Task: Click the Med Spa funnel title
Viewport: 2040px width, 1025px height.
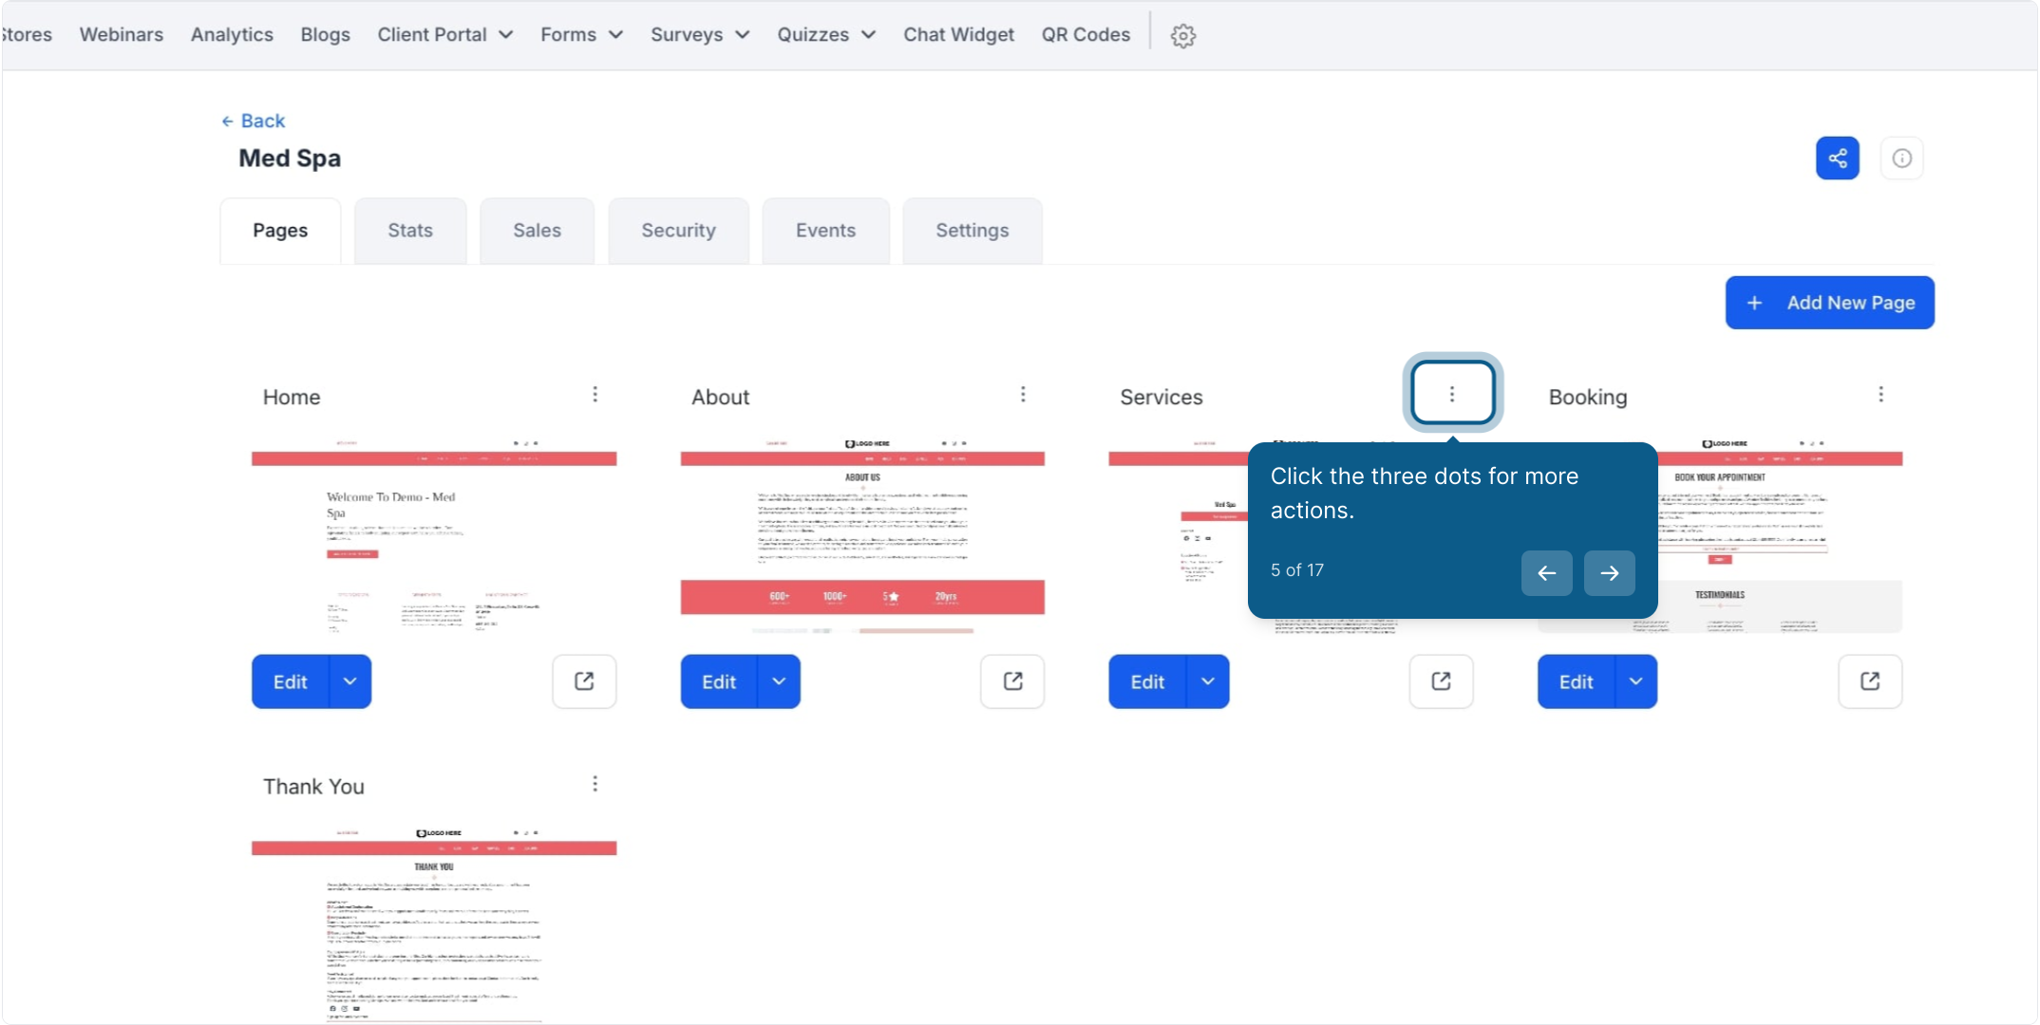Action: pos(290,158)
